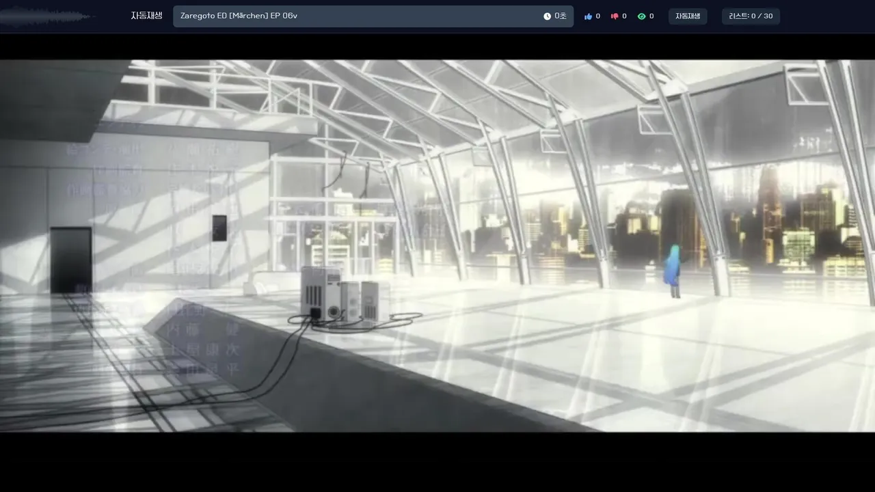Viewport: 875px width, 492px height.
Task: Click the thumbs-up like icon
Action: [x=588, y=16]
